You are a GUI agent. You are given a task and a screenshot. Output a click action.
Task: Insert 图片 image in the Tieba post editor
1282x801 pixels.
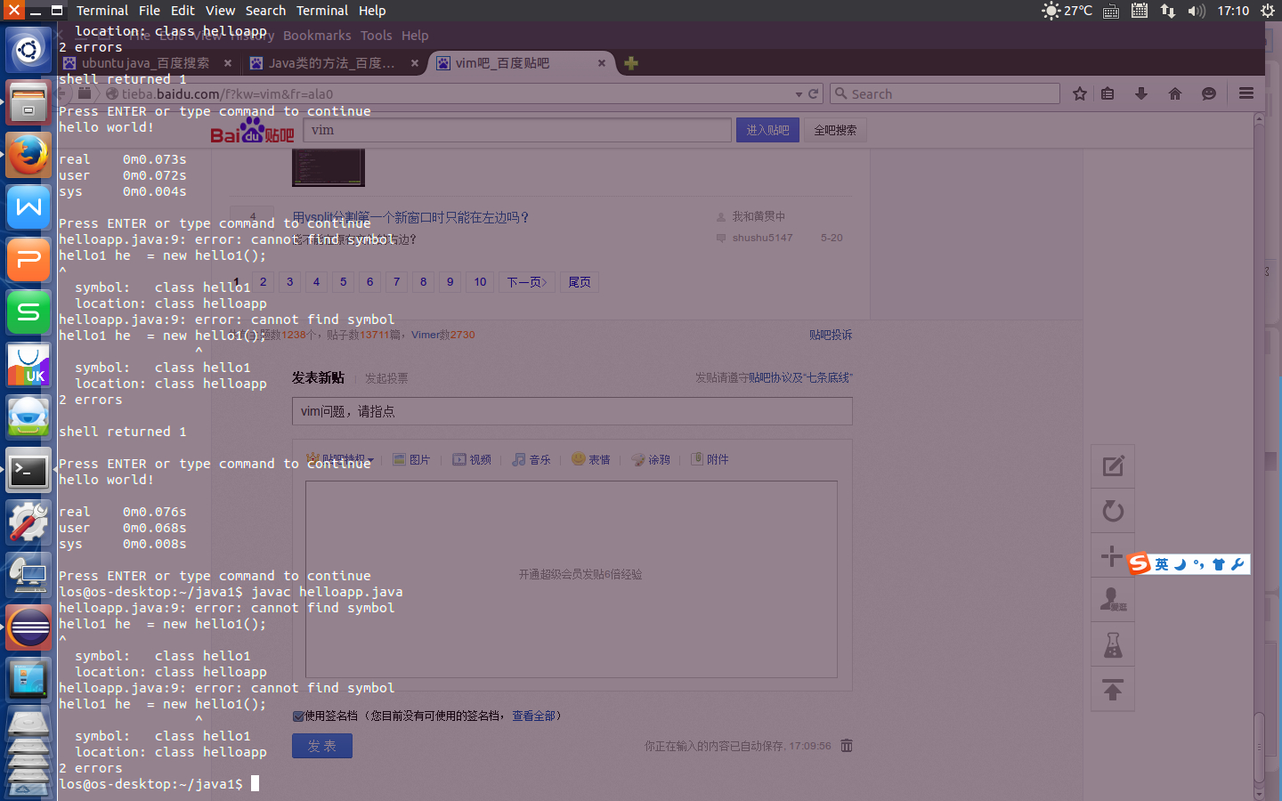(411, 459)
